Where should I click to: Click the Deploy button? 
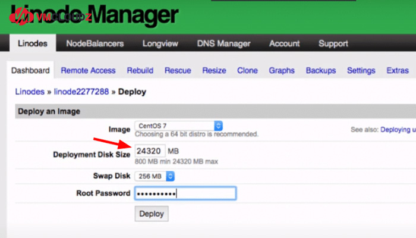click(x=152, y=214)
